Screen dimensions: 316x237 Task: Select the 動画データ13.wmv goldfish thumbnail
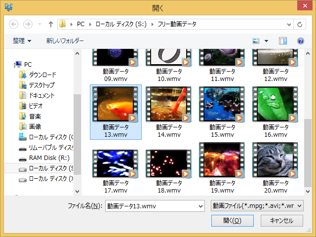115,104
